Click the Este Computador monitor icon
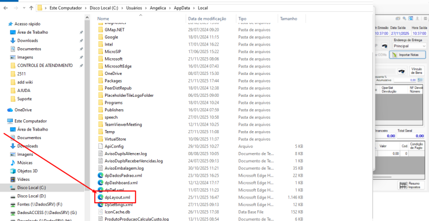 [x=10, y=121]
